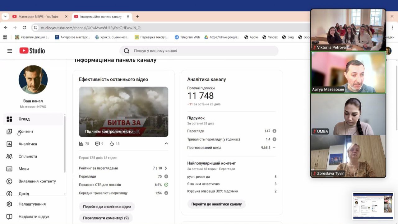398x224 pixels.
Task: Open a new browser tab
Action: tap(137, 16)
